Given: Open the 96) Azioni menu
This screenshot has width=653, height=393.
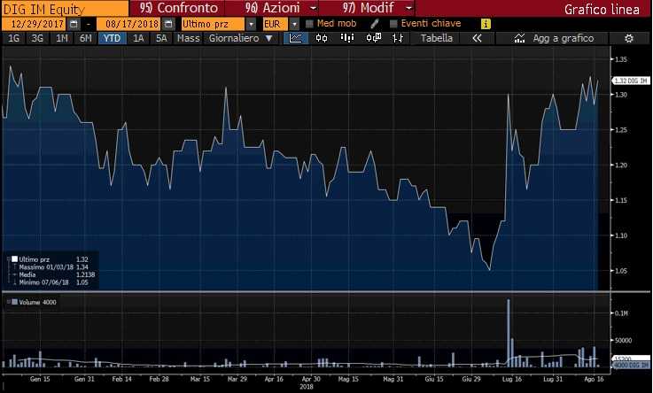Looking at the screenshot, I should 272,8.
